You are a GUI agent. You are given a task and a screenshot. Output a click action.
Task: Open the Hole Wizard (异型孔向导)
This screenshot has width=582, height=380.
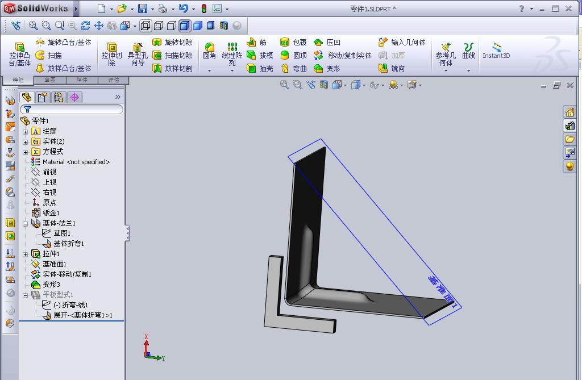pyautogui.click(x=138, y=55)
